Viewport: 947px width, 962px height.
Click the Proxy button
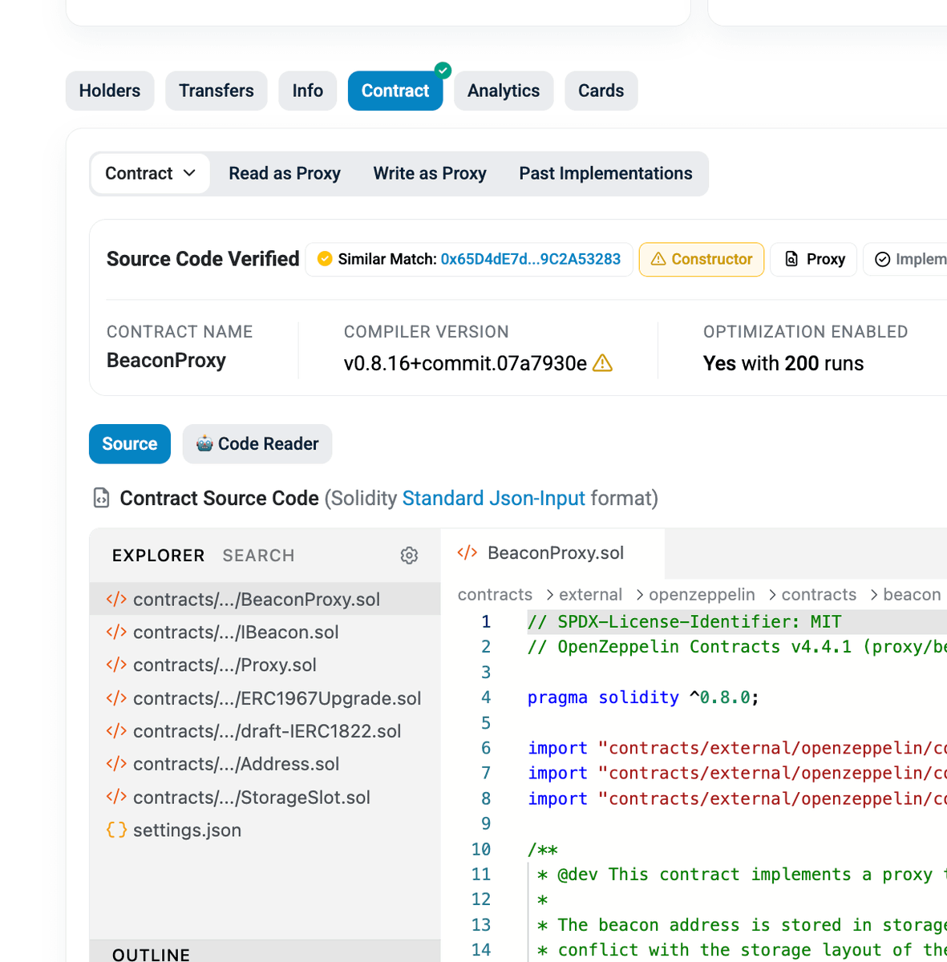click(814, 260)
